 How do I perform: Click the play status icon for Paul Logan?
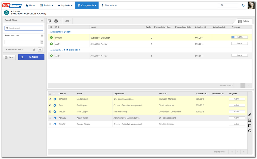[55, 105]
